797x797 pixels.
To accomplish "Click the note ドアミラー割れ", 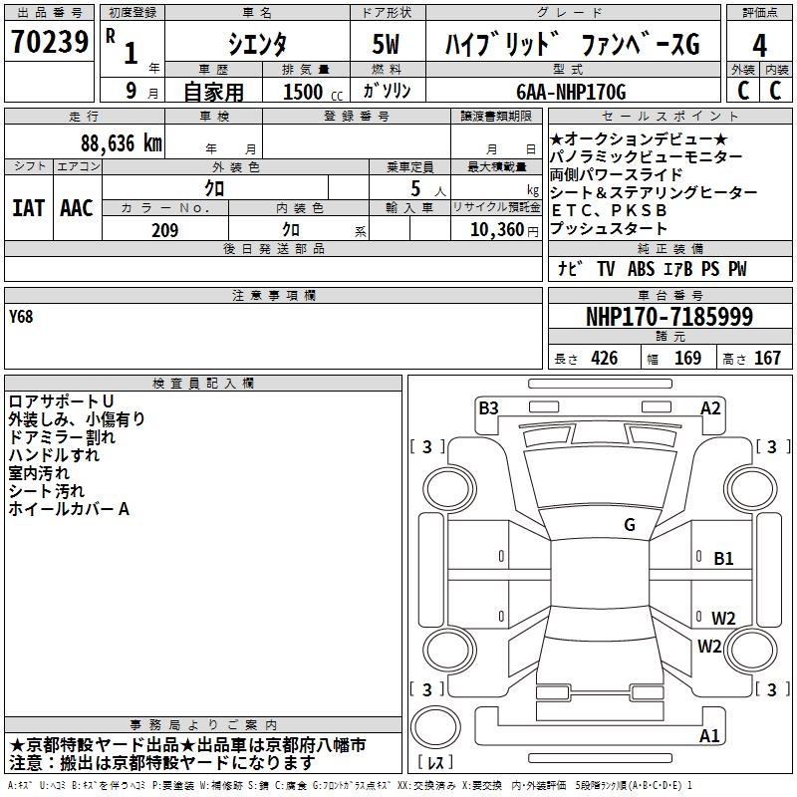I will [62, 436].
